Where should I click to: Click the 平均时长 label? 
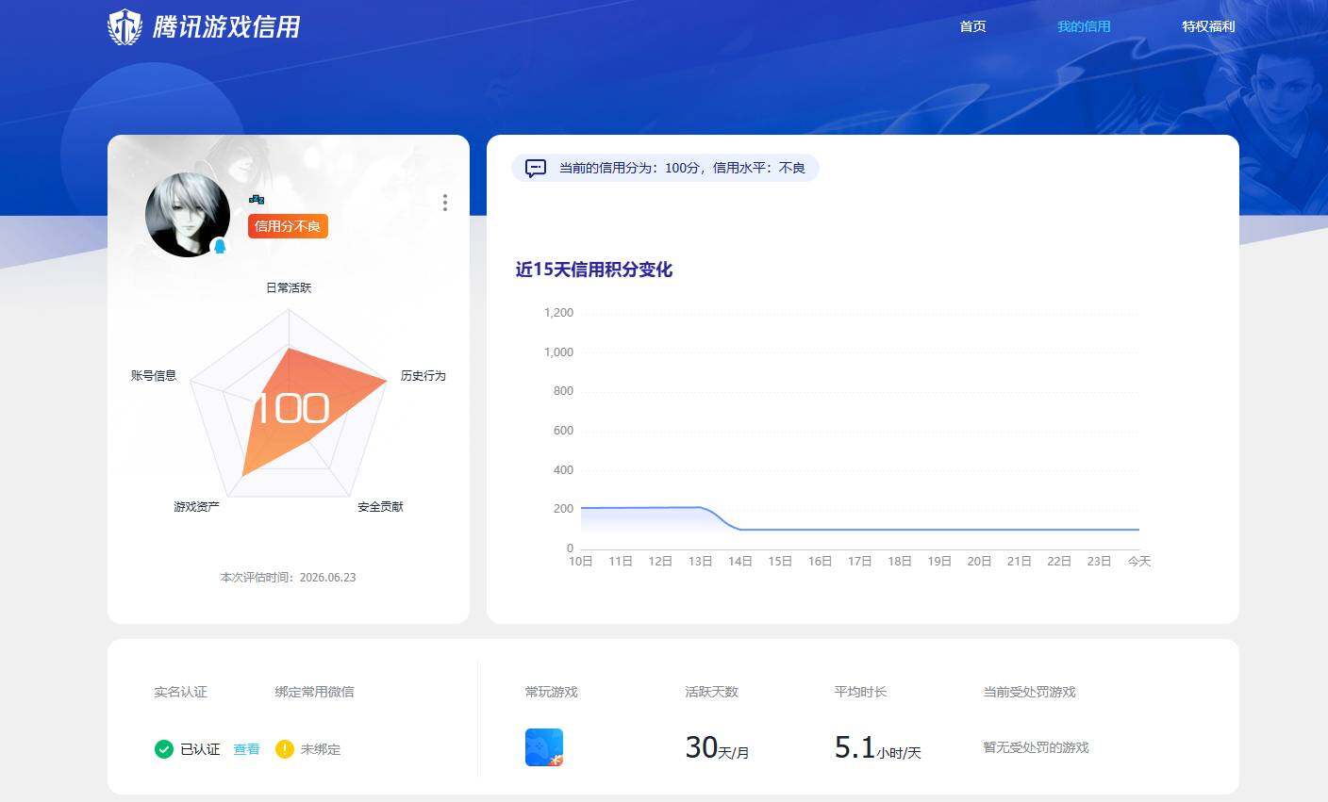(x=860, y=692)
